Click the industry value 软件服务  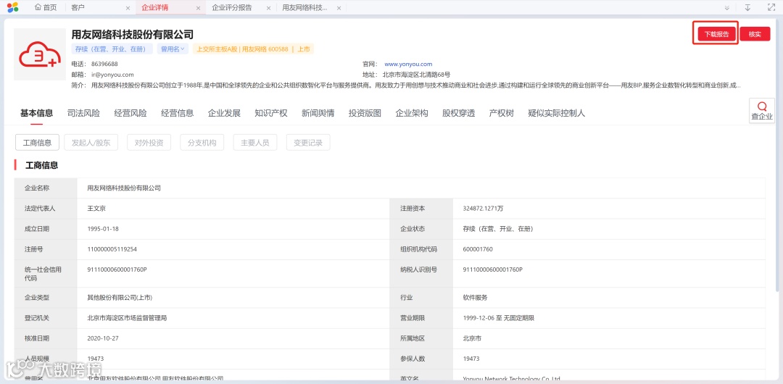coord(475,298)
